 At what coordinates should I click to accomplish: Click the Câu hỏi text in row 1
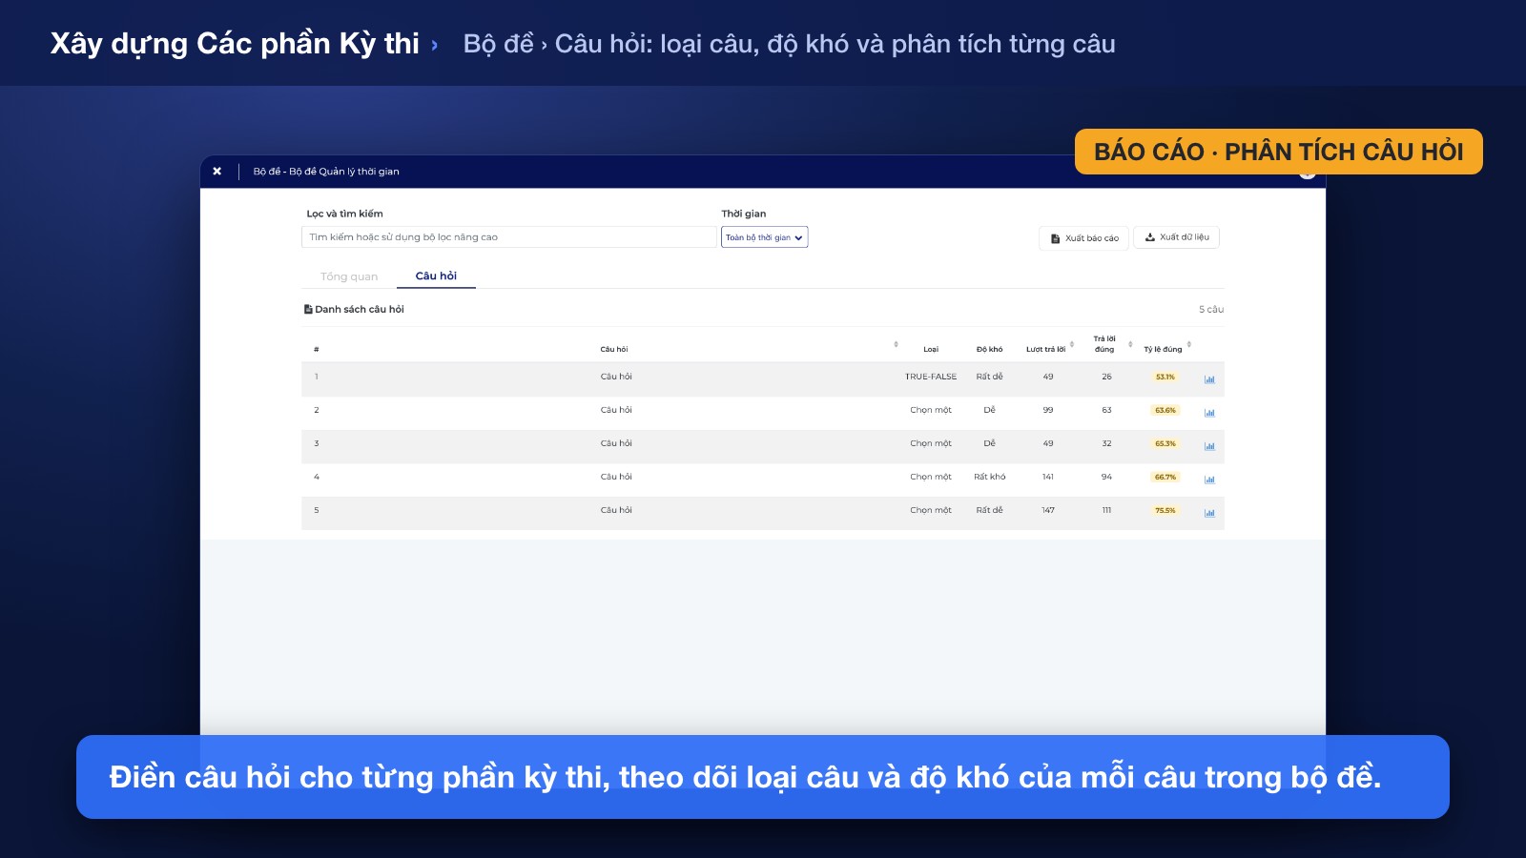[x=616, y=377]
